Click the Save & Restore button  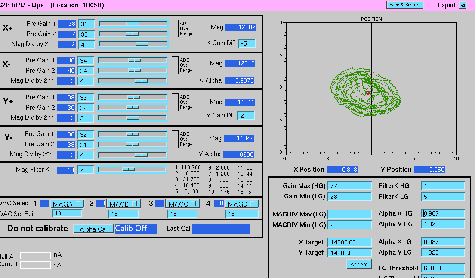(405, 5)
